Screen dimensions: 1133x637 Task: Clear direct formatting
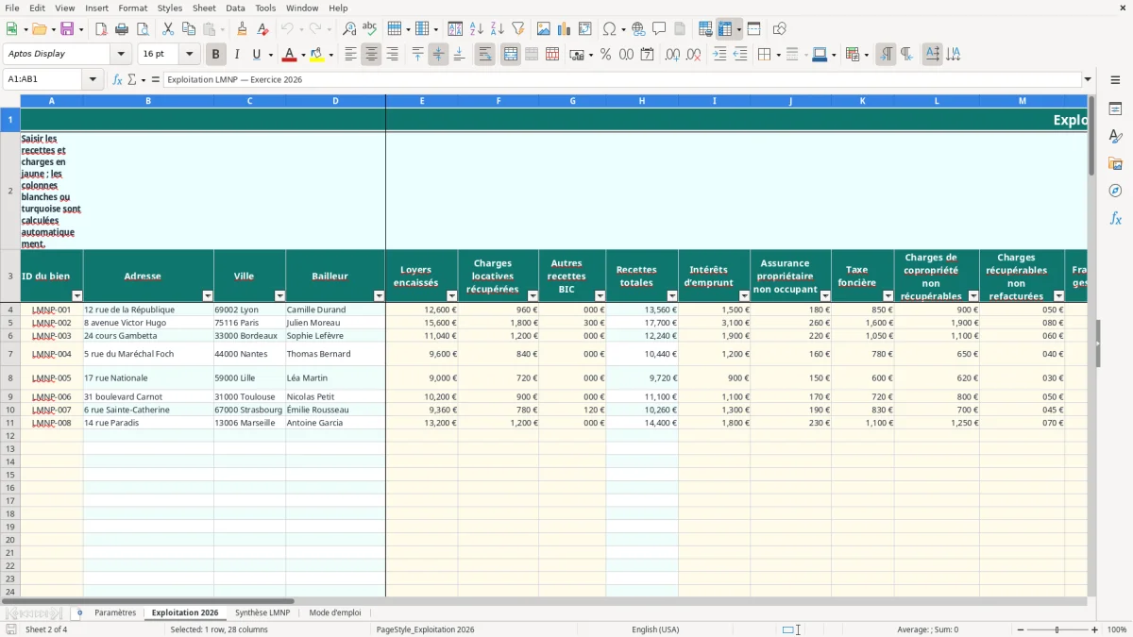tap(262, 29)
